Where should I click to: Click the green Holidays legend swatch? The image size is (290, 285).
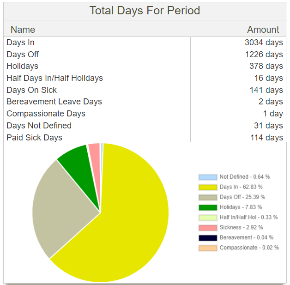pos(207,207)
